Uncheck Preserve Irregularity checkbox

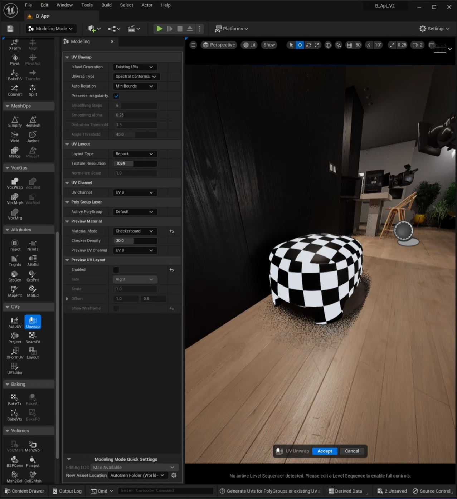(116, 96)
